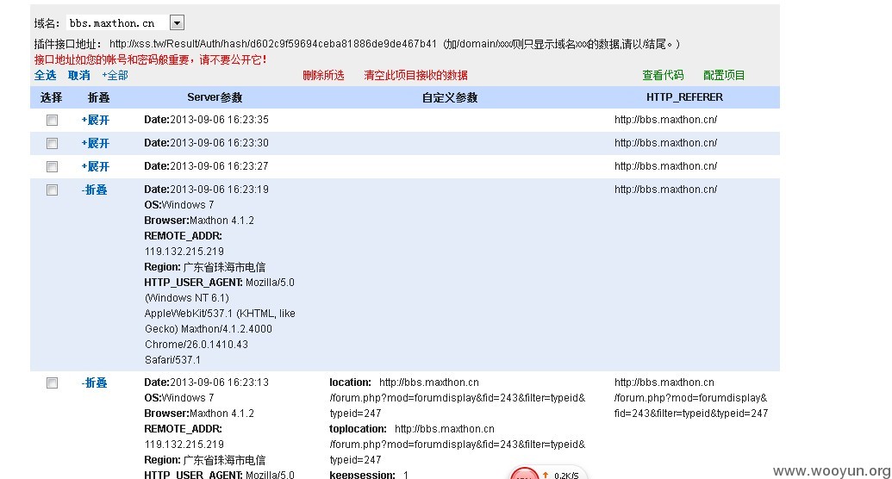
Task: Click referer URL in 16:23:35 row
Action: click(665, 120)
